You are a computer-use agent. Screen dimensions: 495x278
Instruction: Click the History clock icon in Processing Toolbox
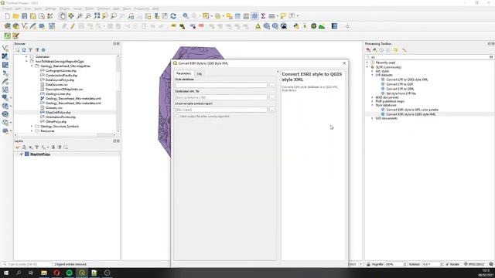(x=381, y=50)
